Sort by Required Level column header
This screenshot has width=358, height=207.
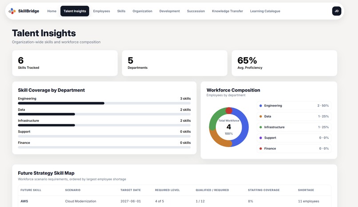click(167, 190)
